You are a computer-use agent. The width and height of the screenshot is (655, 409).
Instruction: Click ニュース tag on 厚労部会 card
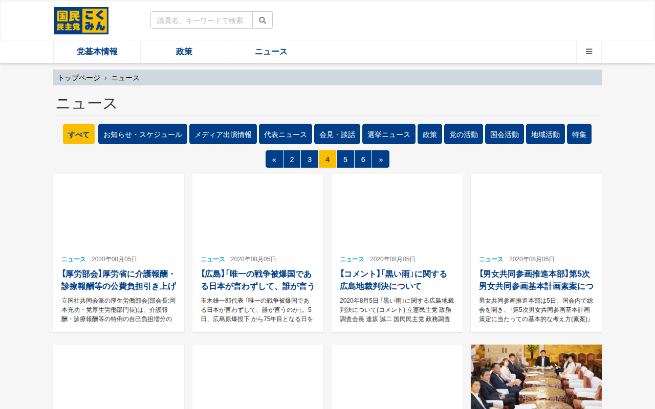(x=74, y=259)
